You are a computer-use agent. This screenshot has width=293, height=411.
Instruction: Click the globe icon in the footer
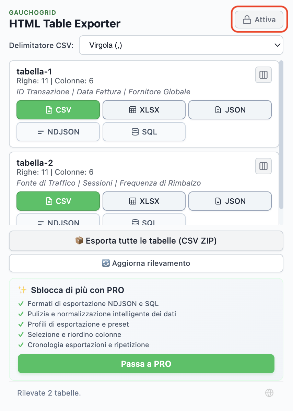[x=269, y=392]
